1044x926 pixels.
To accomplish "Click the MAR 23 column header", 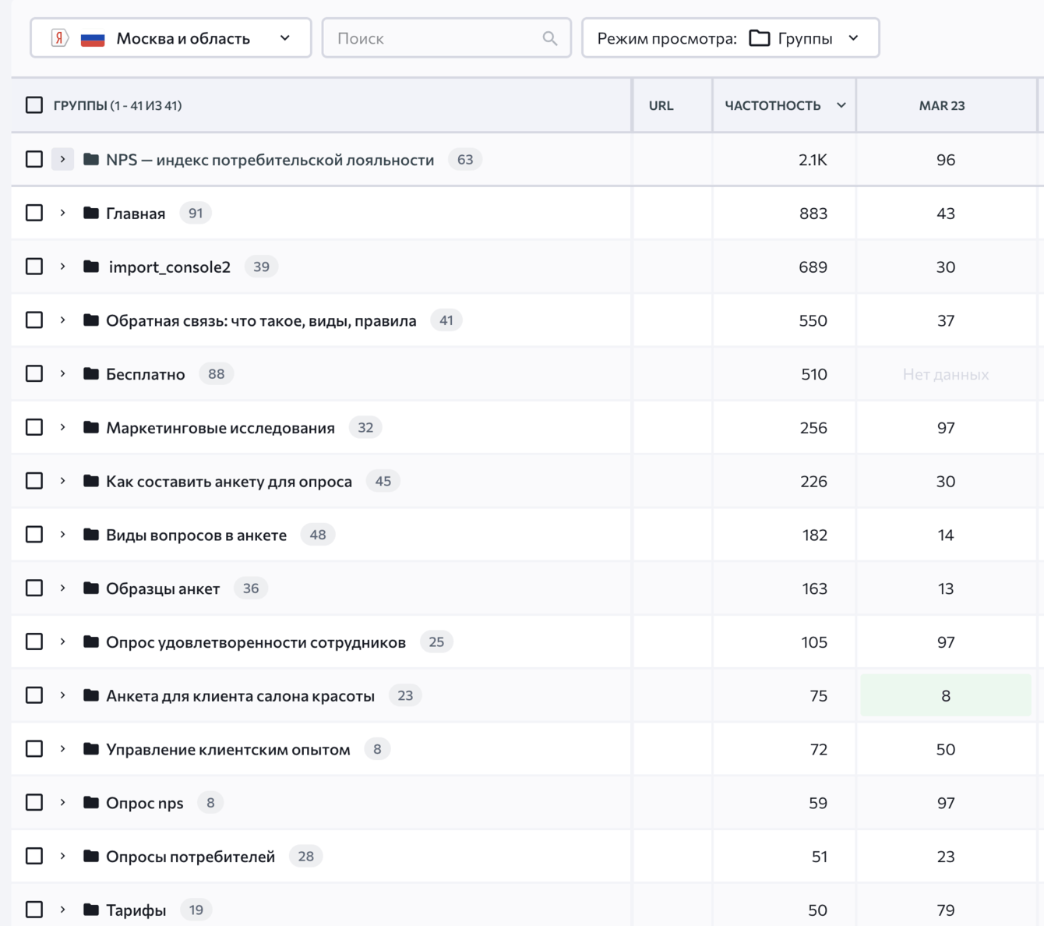I will [x=942, y=105].
